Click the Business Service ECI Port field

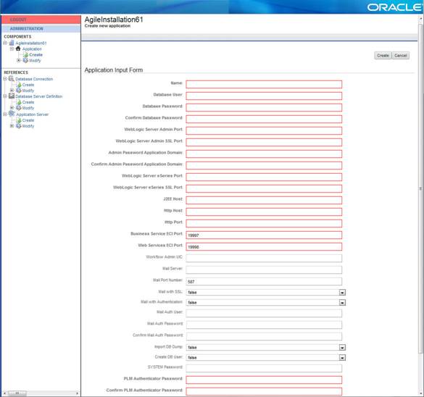tap(264, 235)
